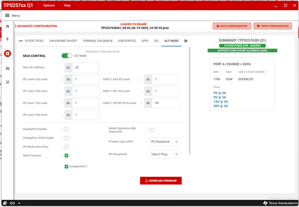Click the loaded filename TPS25763DQ1 json text

pyautogui.click(x=135, y=28)
